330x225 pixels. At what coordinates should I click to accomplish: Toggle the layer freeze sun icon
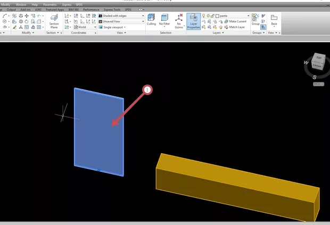point(208,16)
